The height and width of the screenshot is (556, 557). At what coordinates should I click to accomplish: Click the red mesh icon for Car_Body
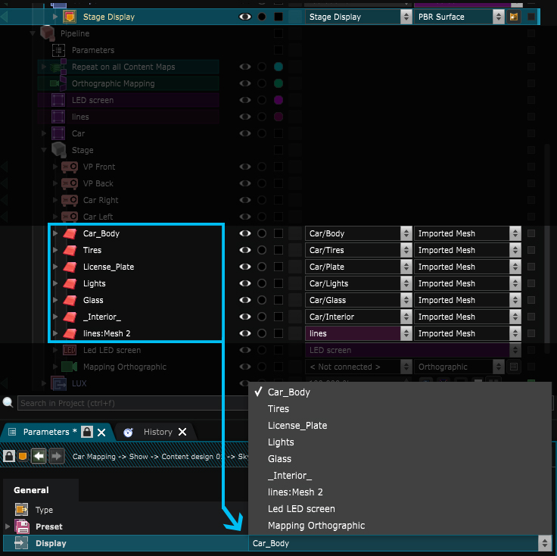click(x=70, y=233)
